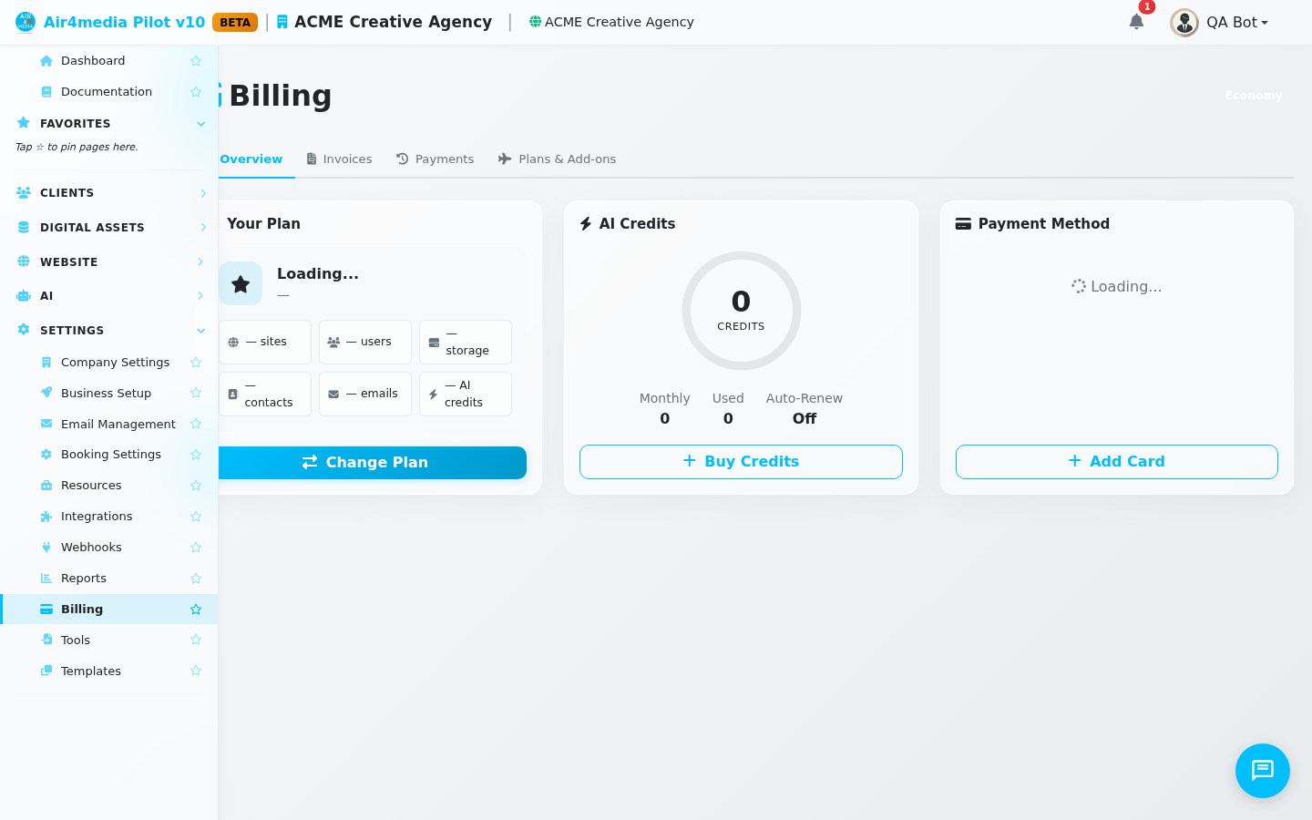Expand the AI sidebar section

(109, 296)
